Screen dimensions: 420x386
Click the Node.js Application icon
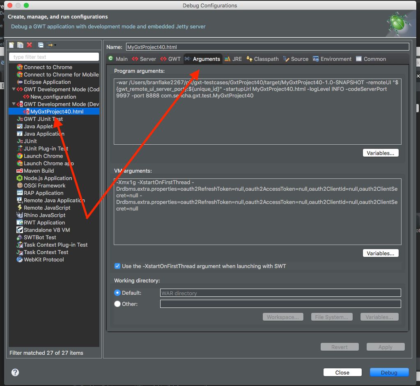20,178
